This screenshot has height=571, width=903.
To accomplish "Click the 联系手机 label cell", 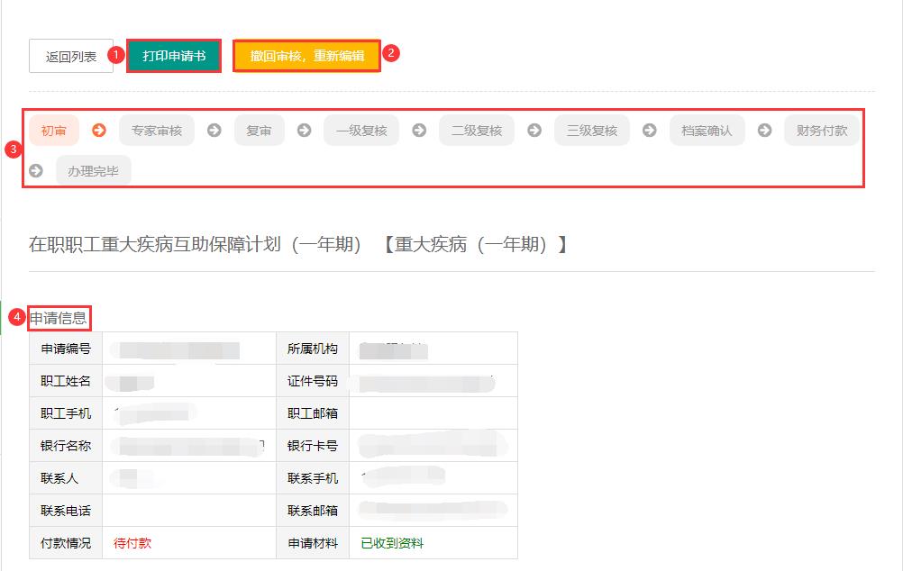I will coord(313,477).
